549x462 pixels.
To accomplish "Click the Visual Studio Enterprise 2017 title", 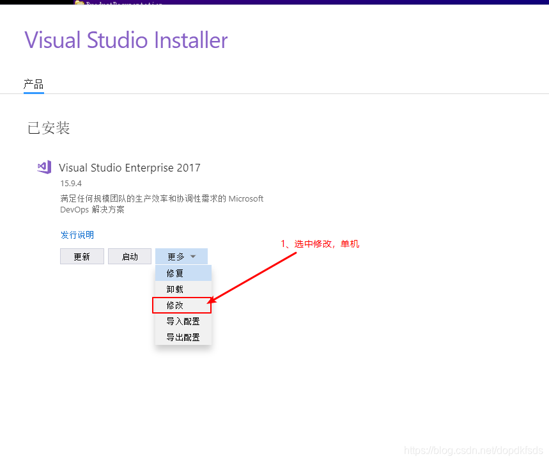I will pyautogui.click(x=130, y=168).
